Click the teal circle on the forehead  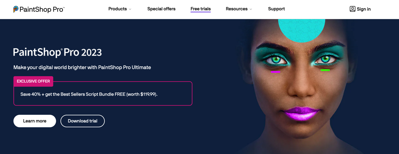pyautogui.click(x=302, y=29)
